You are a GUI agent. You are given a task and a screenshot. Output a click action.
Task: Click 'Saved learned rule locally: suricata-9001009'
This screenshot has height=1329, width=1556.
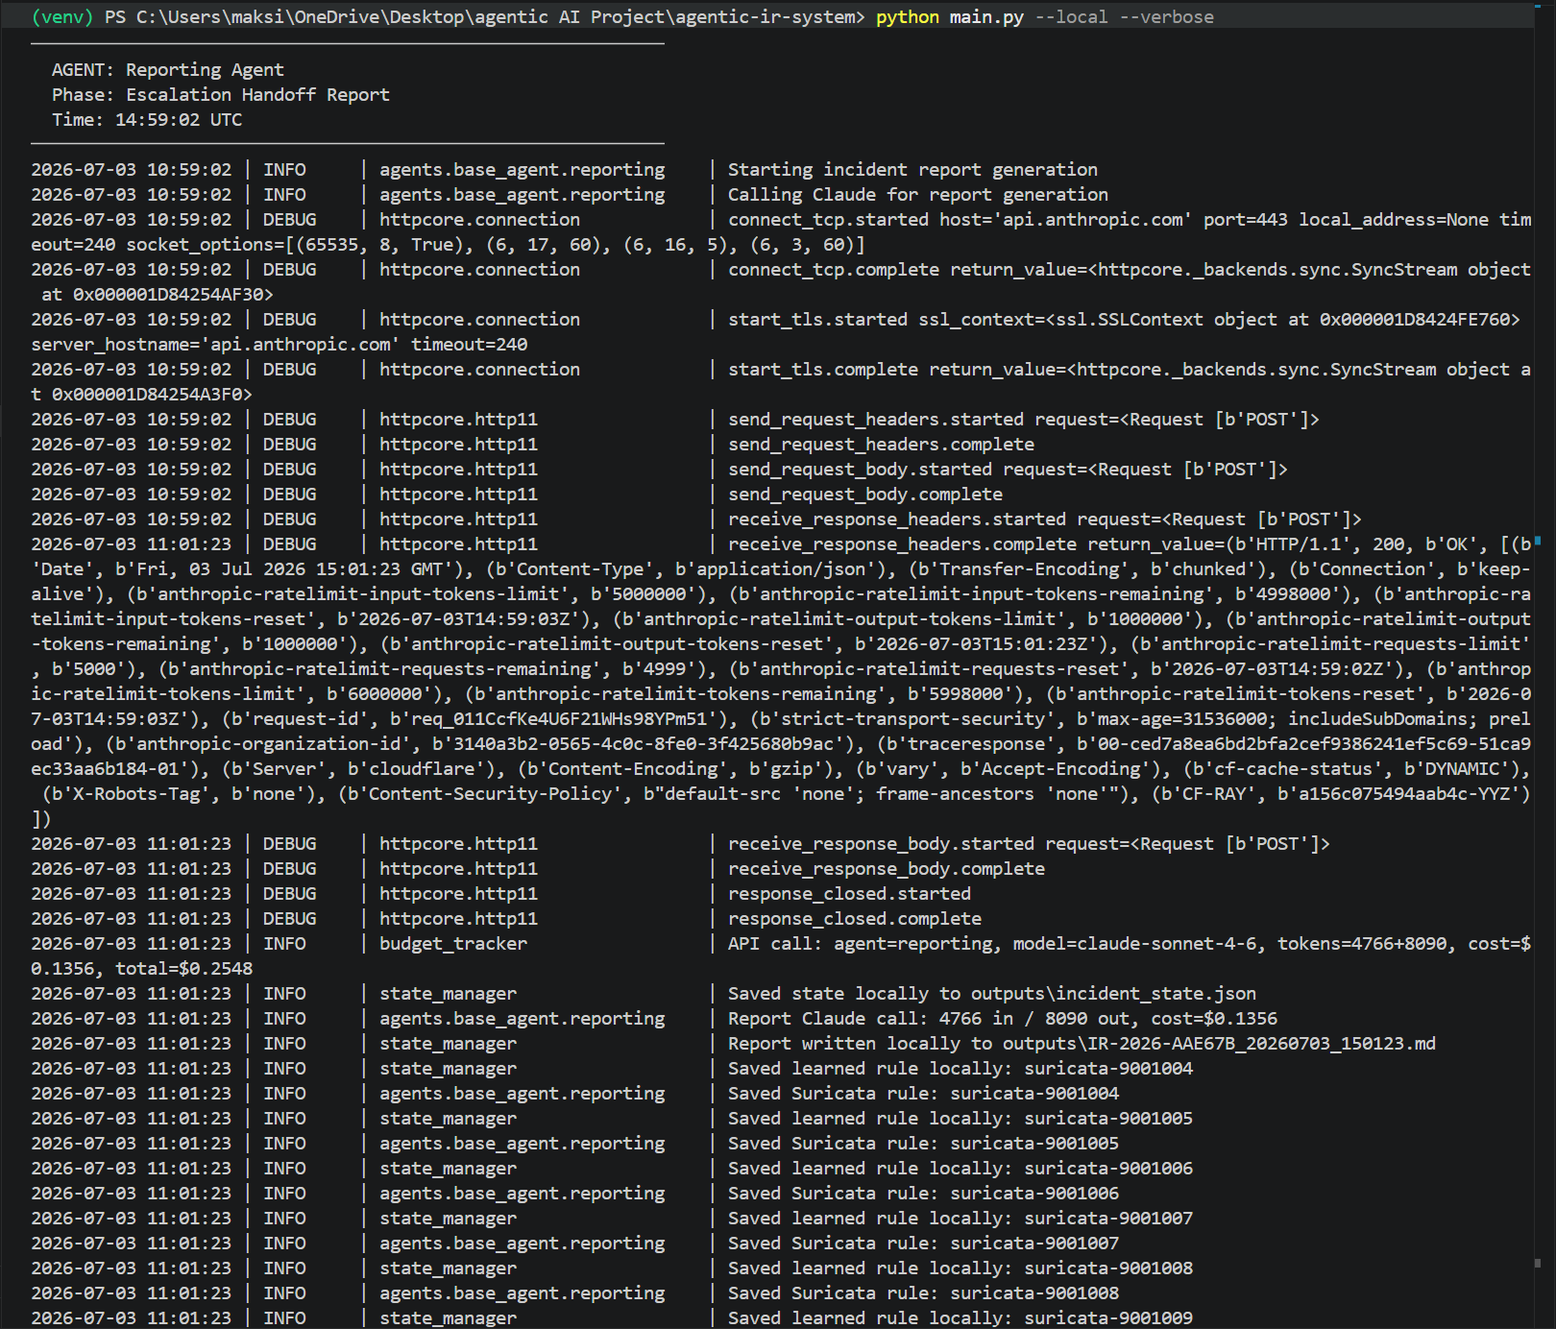click(x=960, y=1318)
